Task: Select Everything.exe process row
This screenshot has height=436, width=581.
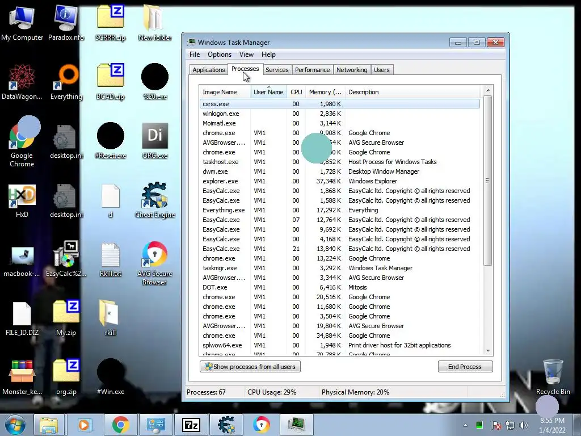Action: (x=340, y=210)
